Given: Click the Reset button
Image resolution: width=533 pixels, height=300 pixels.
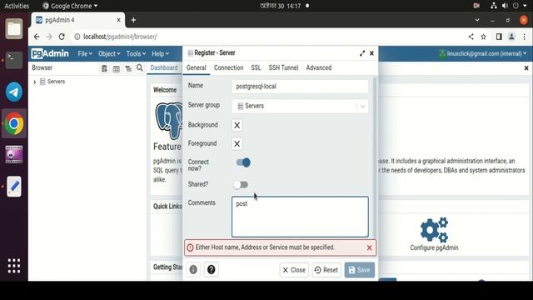Looking at the screenshot, I should pyautogui.click(x=326, y=270).
